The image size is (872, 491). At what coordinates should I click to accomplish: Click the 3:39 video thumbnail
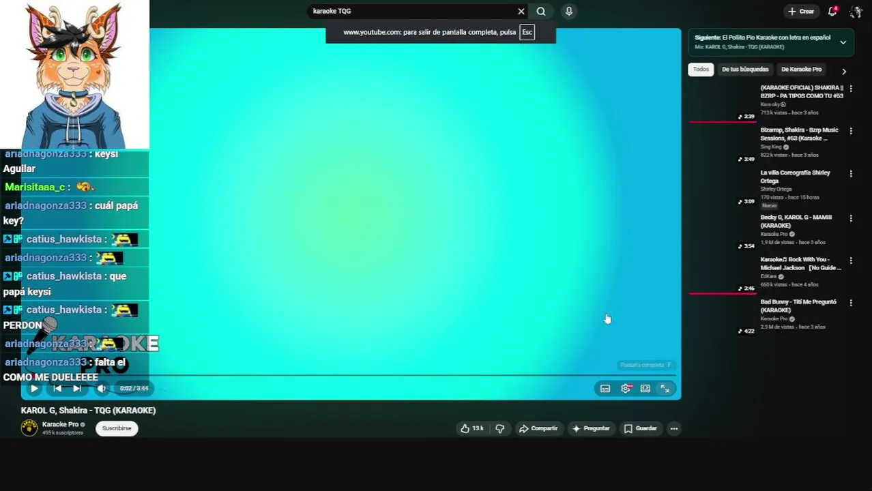pyautogui.click(x=723, y=102)
